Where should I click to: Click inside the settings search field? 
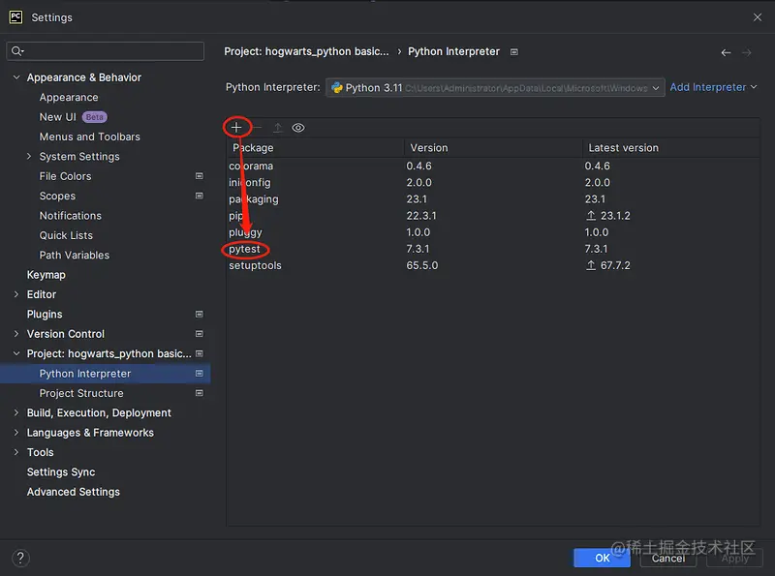tap(106, 51)
